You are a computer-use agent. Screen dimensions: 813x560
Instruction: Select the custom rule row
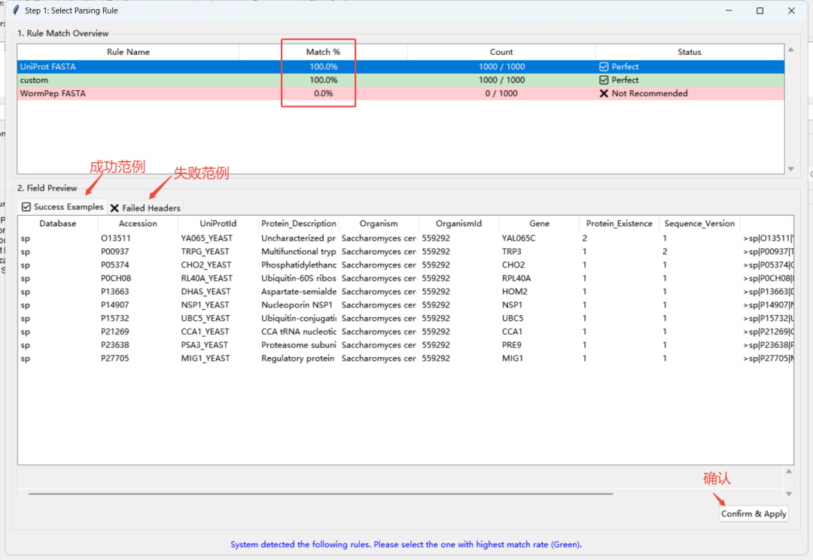point(400,80)
